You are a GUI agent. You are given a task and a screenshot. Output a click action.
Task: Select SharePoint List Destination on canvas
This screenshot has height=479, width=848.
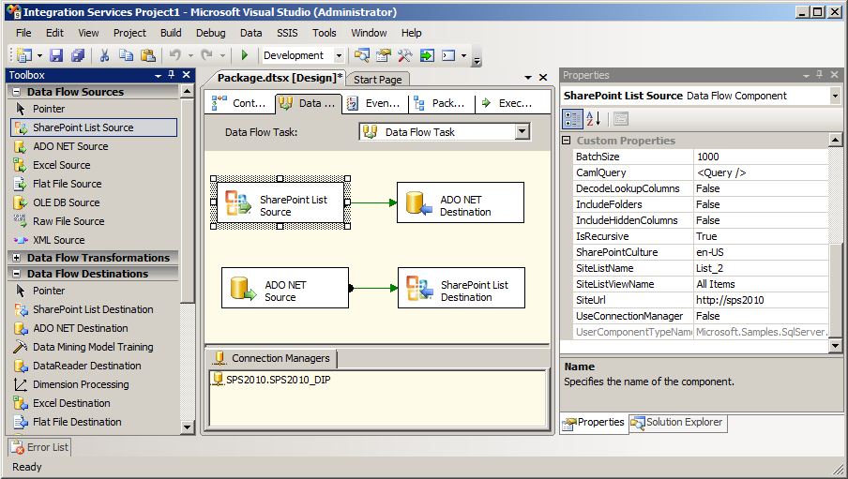click(462, 288)
